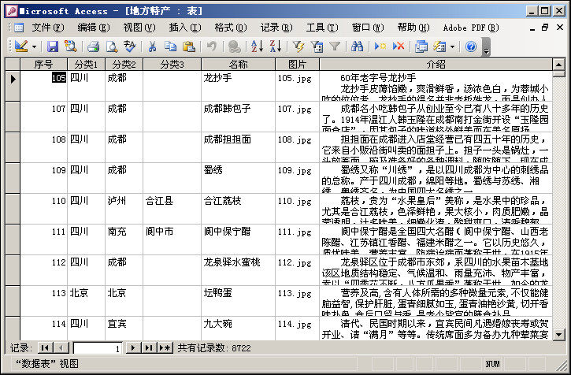
Task: Filter By Form icon
Action: [317, 46]
